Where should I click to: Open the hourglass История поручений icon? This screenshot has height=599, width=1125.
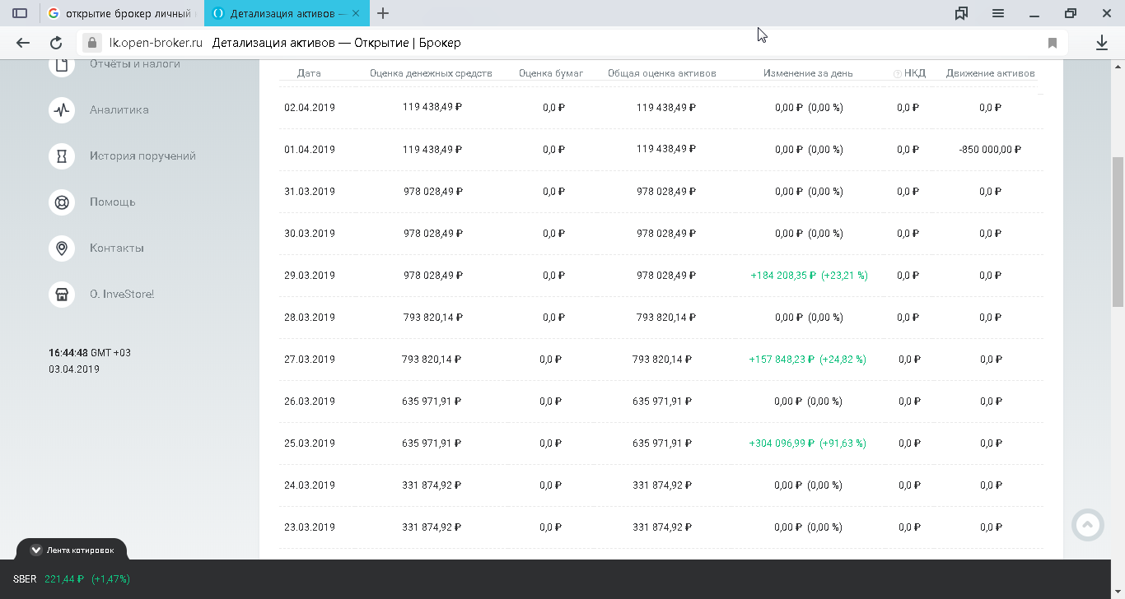click(x=62, y=156)
